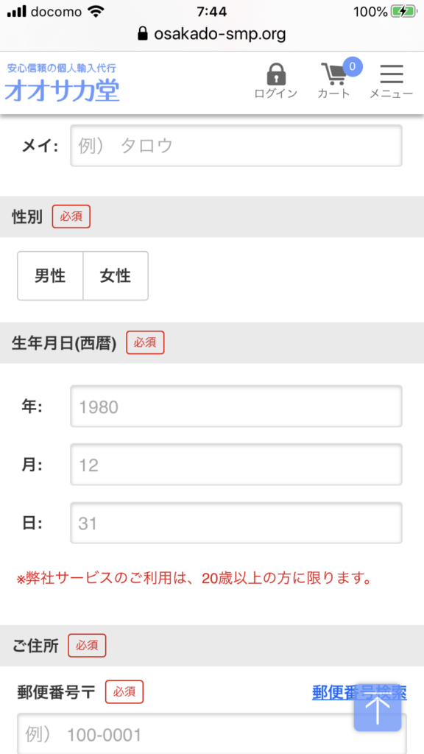Select 女性 gender option
This screenshot has height=754, width=424.
coord(116,276)
